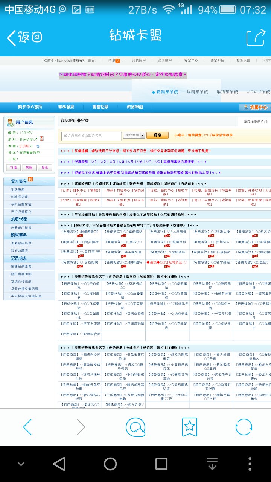Screen dimensions: 271x482
Task: Click the 【特色体验】QQ空白昵称 item
Action: (80, 286)
